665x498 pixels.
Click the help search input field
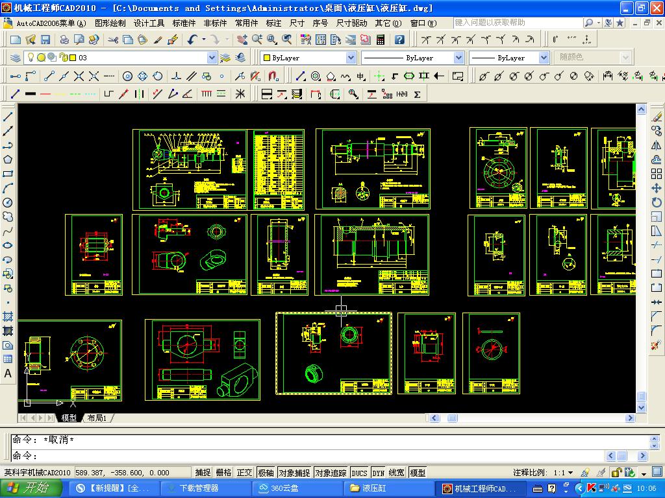click(x=518, y=23)
